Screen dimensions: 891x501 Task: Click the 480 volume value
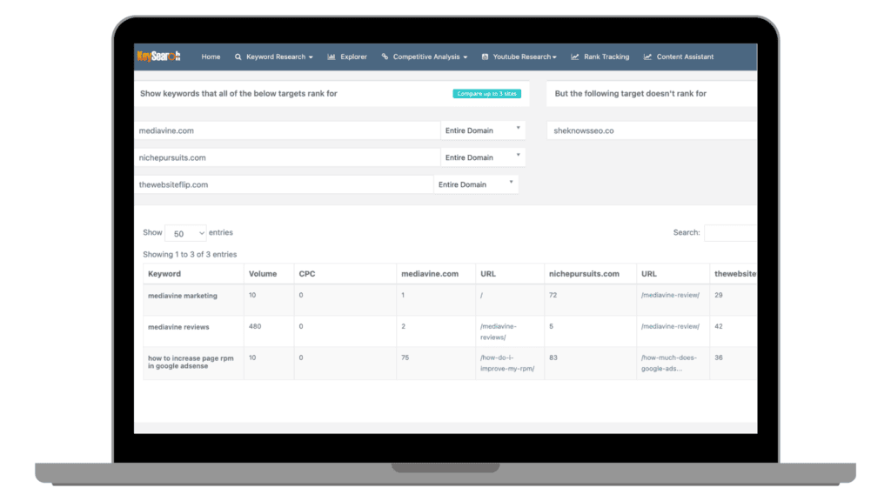tap(255, 327)
